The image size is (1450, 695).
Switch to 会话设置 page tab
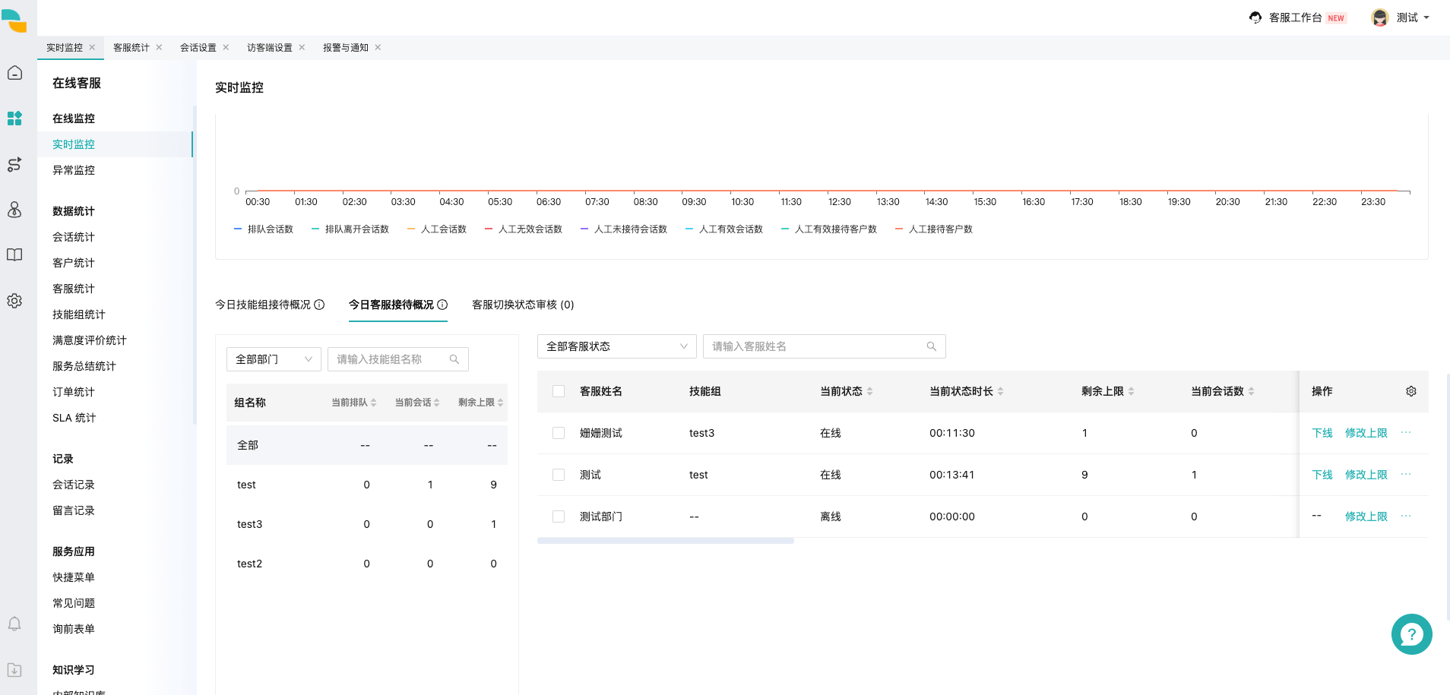click(x=198, y=47)
